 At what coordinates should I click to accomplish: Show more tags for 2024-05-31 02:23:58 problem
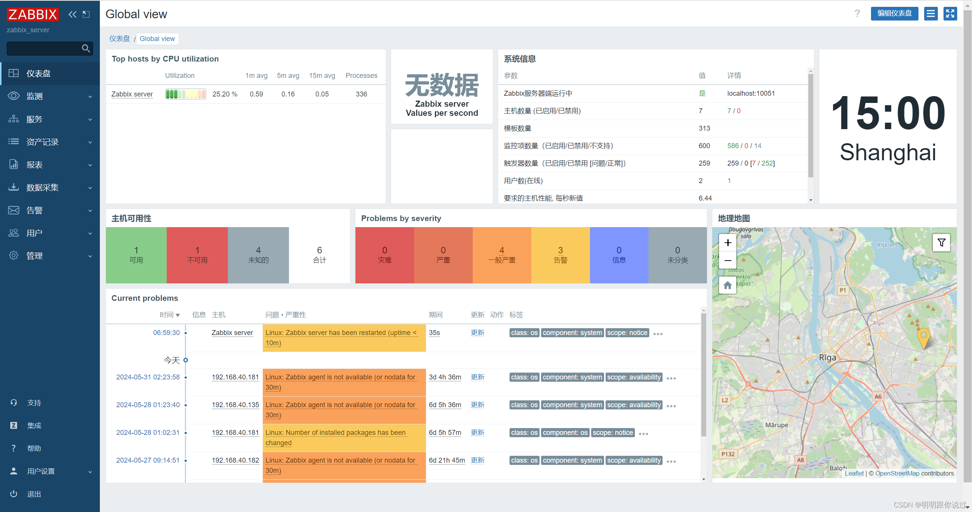point(671,378)
